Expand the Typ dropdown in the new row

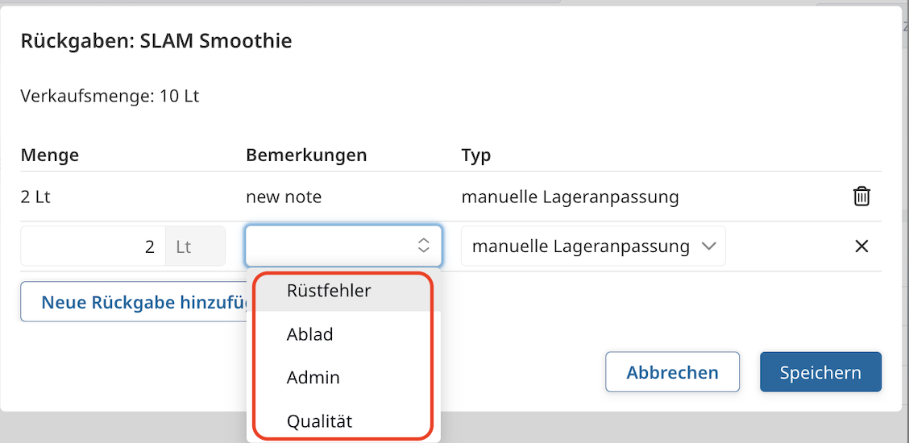[x=593, y=246]
